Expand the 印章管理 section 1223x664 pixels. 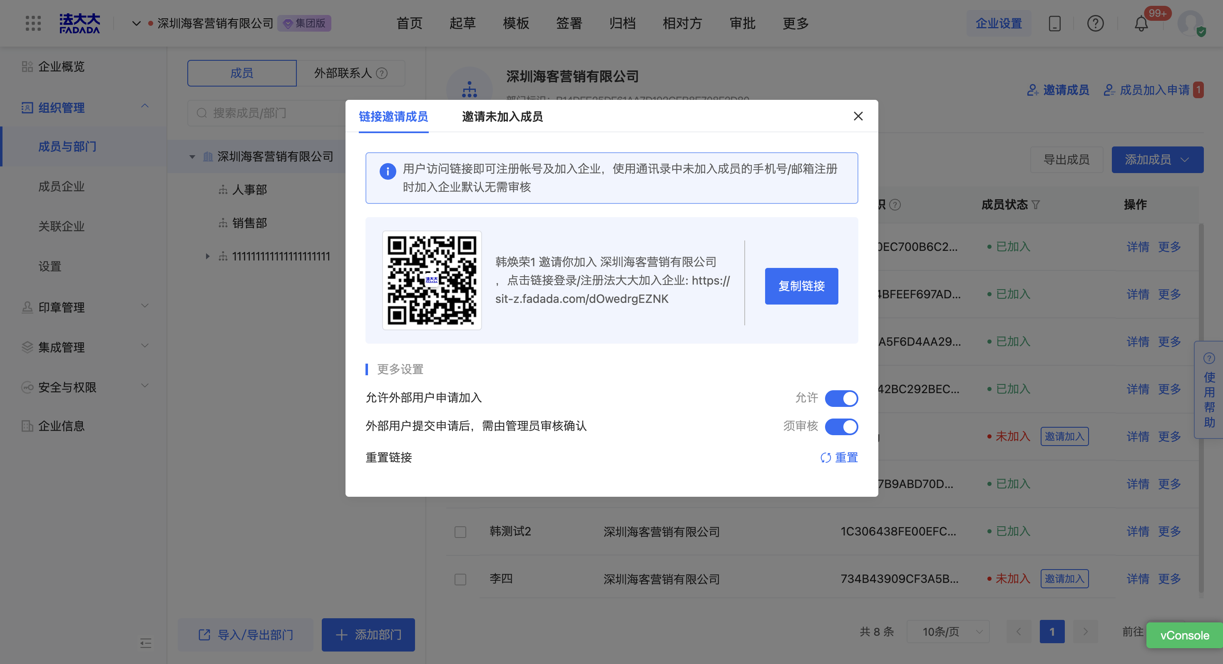pos(145,306)
